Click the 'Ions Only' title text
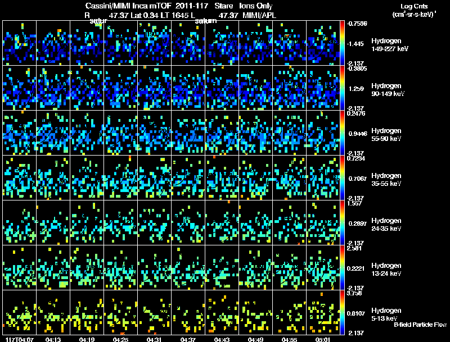This screenshot has height=342, width=450. click(256, 6)
